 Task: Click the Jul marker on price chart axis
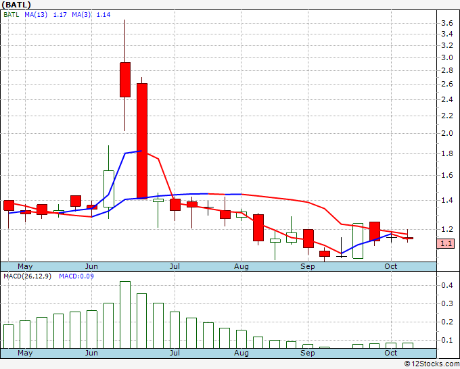coord(175,266)
